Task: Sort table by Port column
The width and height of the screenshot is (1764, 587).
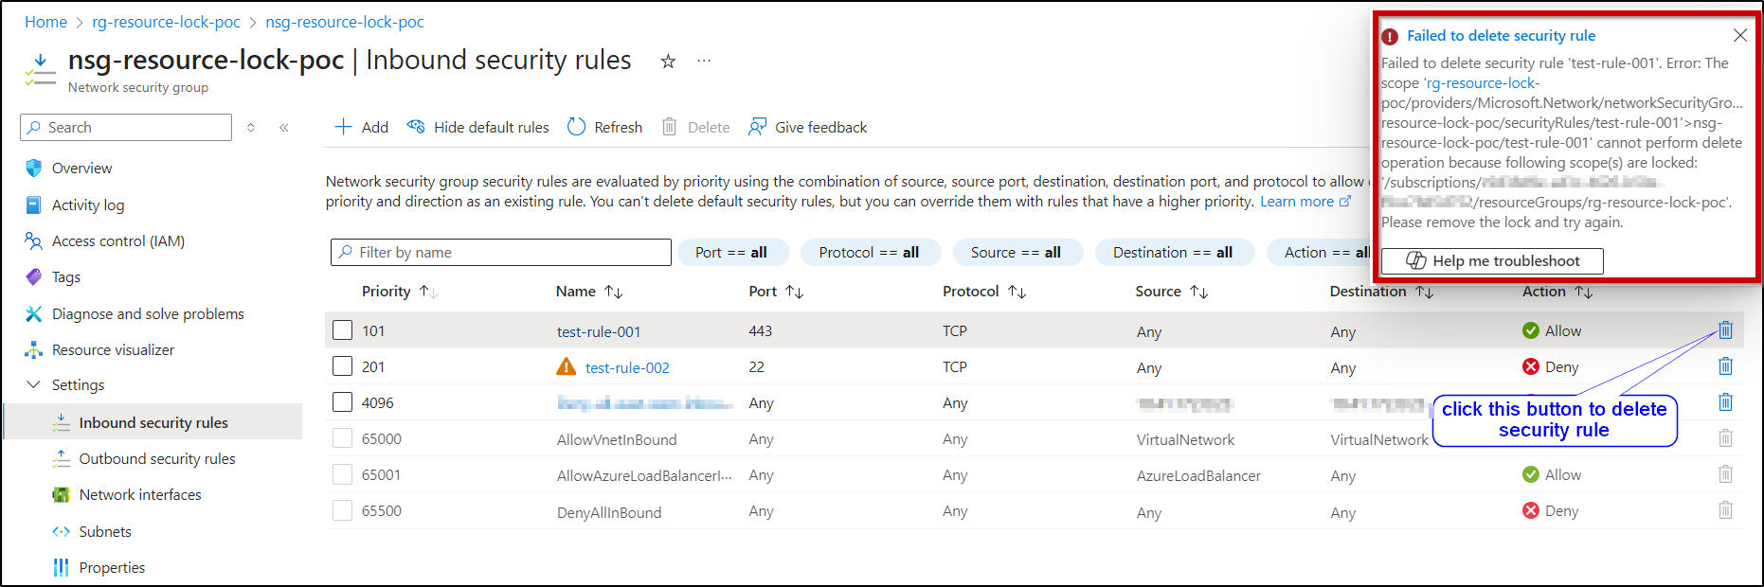Action: click(x=776, y=292)
